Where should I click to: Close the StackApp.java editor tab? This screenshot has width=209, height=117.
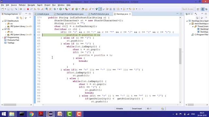130,14
